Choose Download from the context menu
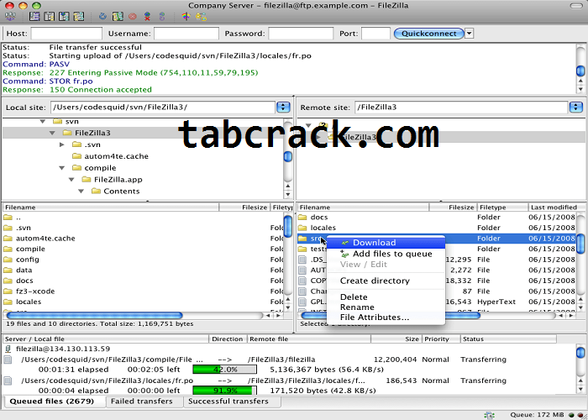Screen dimensions: 588x420 point(386,243)
